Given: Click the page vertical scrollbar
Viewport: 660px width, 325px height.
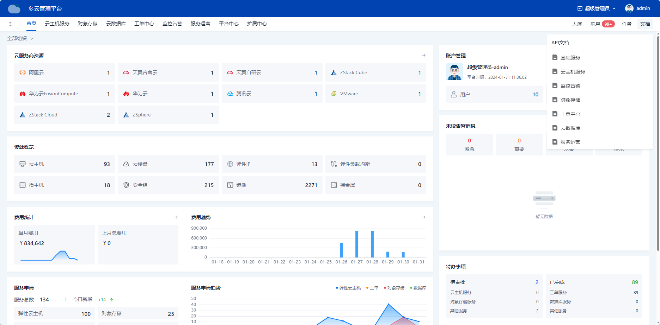Looking at the screenshot, I should [658, 141].
